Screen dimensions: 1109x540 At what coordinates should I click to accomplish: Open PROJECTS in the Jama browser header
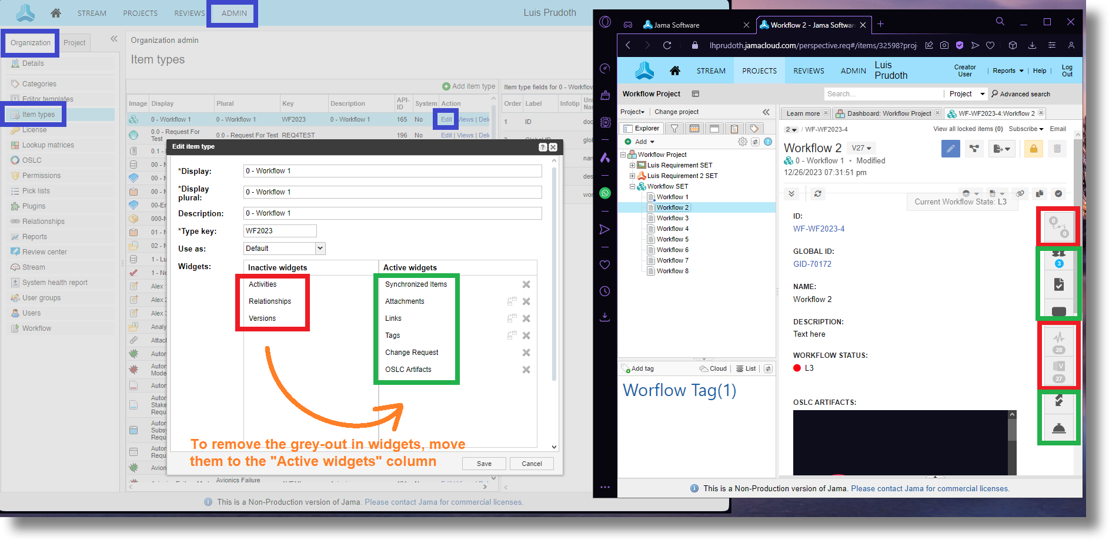pyautogui.click(x=759, y=71)
